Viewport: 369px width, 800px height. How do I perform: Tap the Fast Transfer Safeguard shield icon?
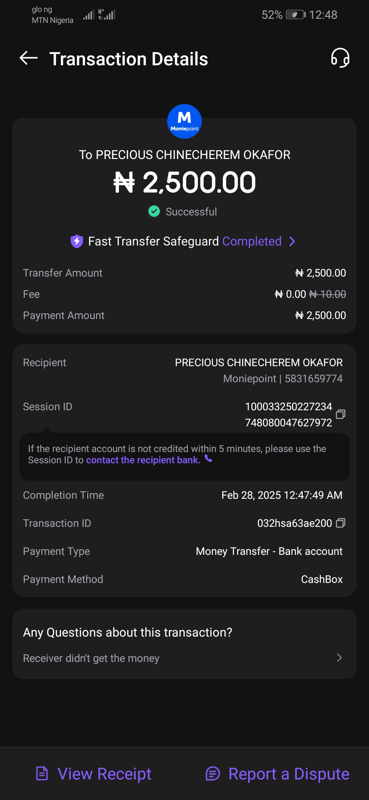77,241
